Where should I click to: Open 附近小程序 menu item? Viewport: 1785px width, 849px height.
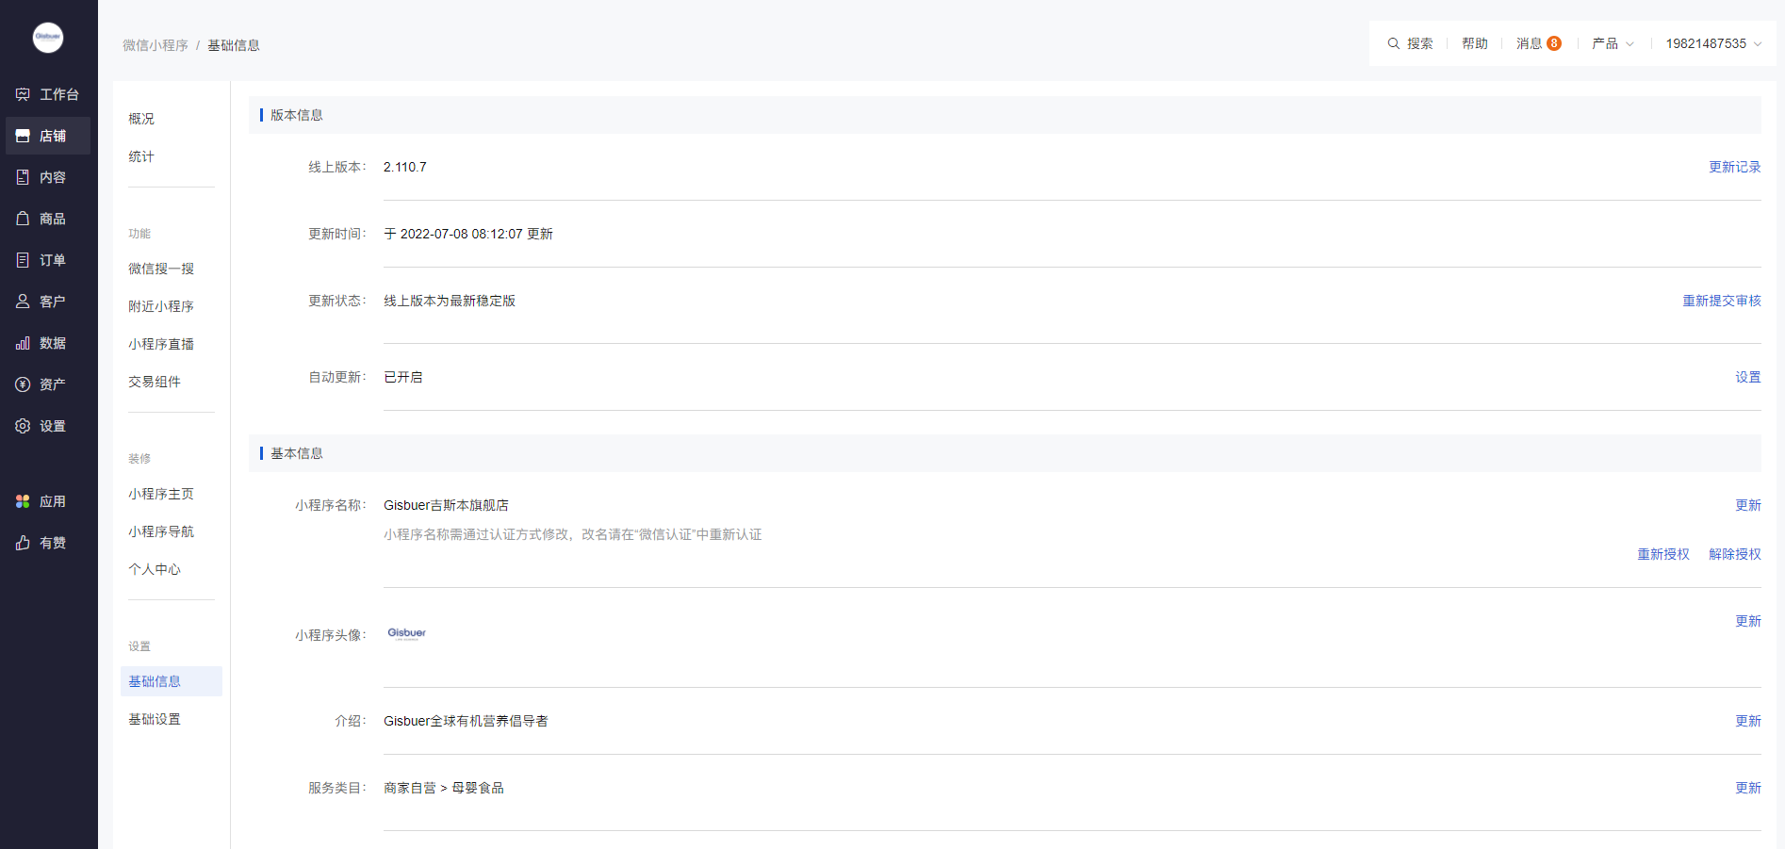coord(161,306)
